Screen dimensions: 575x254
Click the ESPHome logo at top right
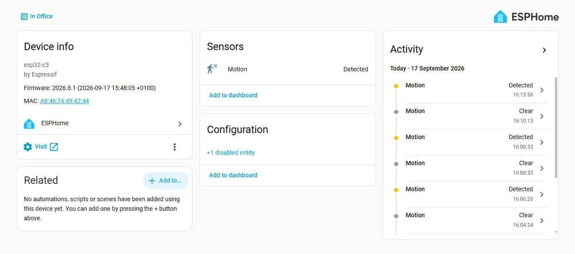[x=526, y=17]
